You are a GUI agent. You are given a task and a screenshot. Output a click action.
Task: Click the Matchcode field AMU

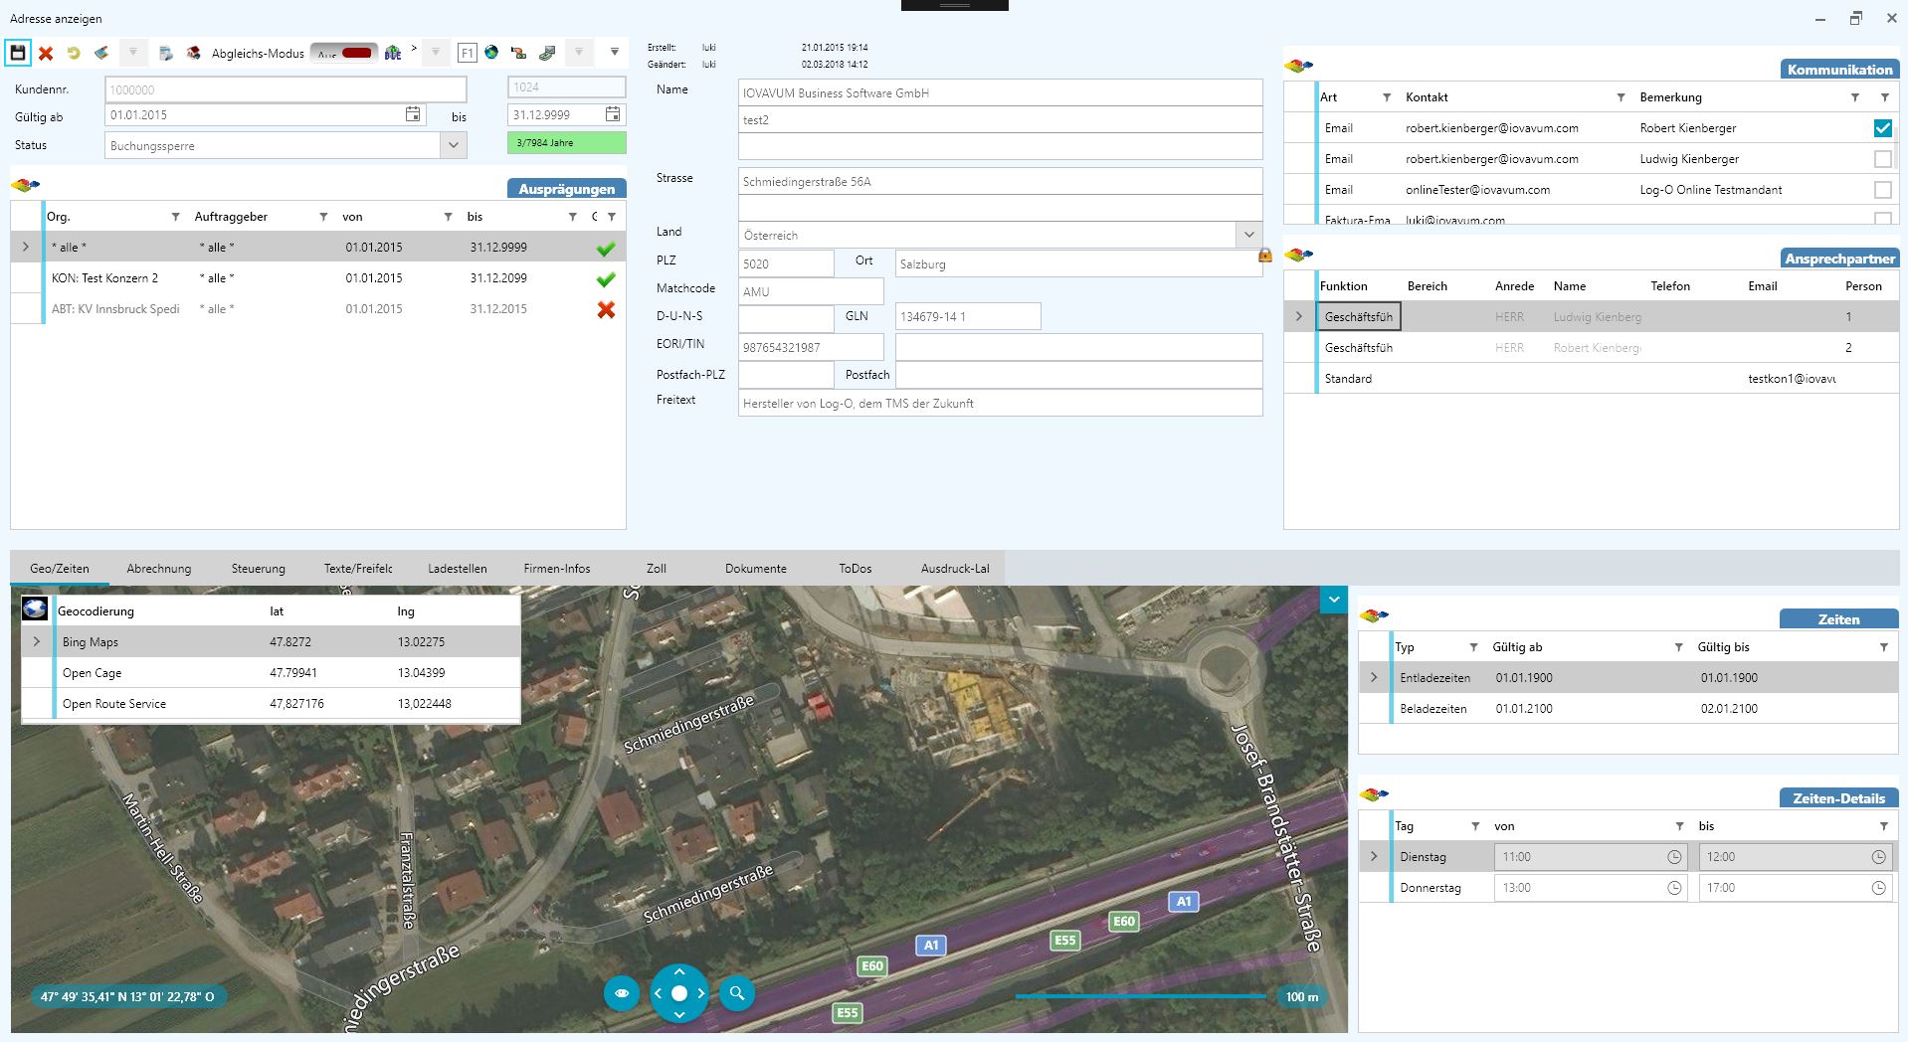coord(811,291)
